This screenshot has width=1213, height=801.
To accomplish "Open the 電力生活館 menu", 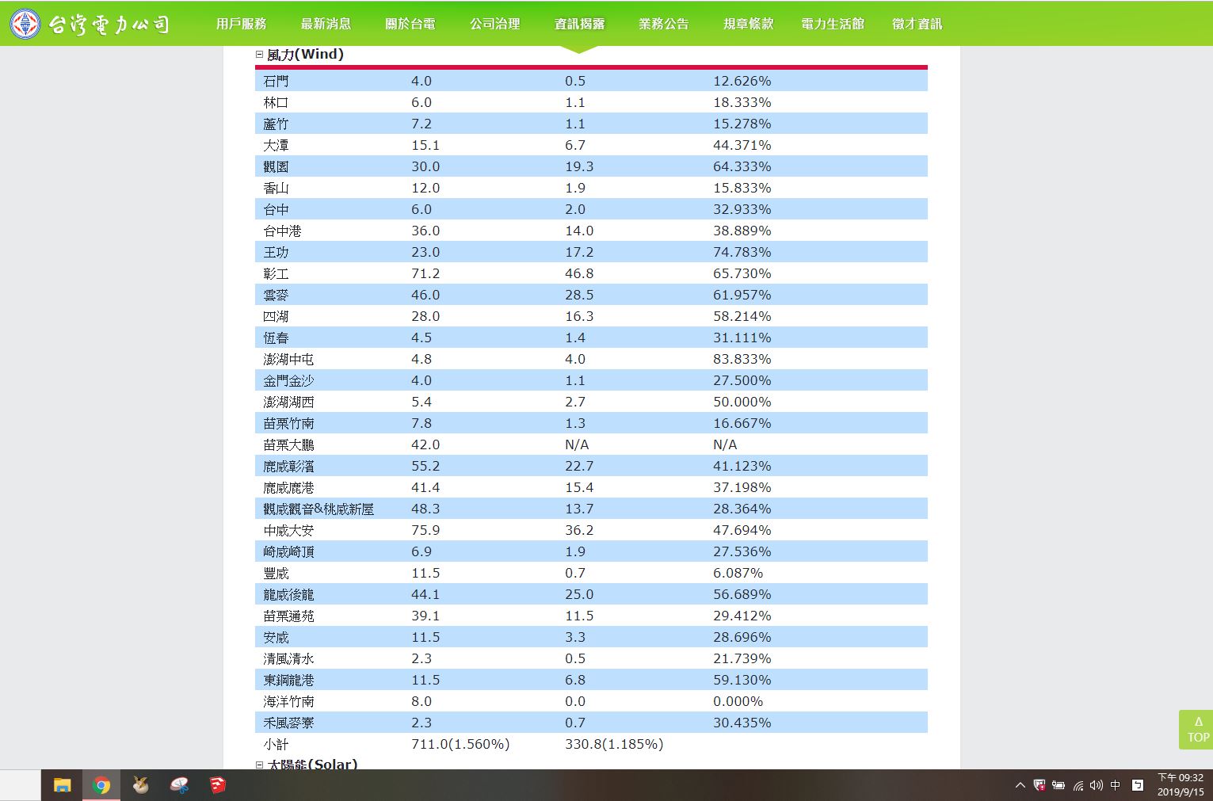I will point(833,24).
